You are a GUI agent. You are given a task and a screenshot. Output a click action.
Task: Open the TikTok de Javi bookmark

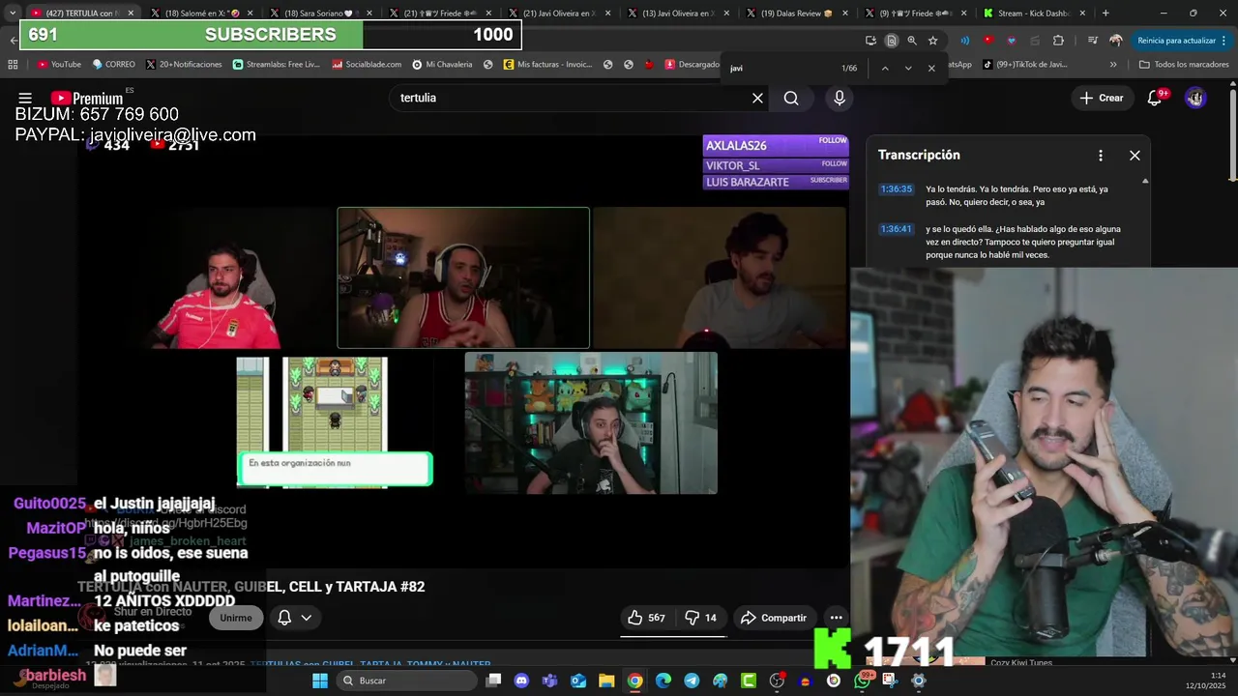1025,65
